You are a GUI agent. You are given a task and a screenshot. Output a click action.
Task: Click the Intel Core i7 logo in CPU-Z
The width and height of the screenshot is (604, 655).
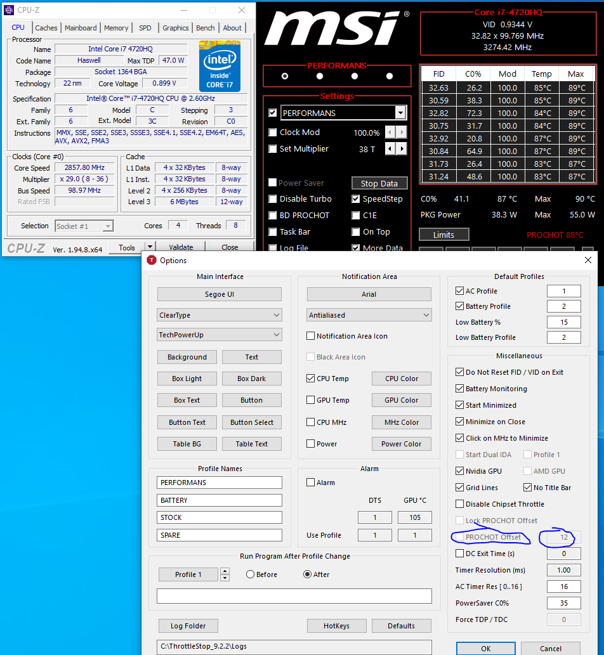[220, 66]
